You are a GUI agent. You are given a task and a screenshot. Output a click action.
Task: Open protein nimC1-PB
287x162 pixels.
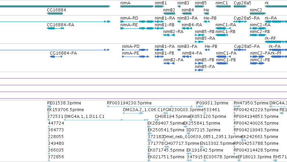pos(226,60)
